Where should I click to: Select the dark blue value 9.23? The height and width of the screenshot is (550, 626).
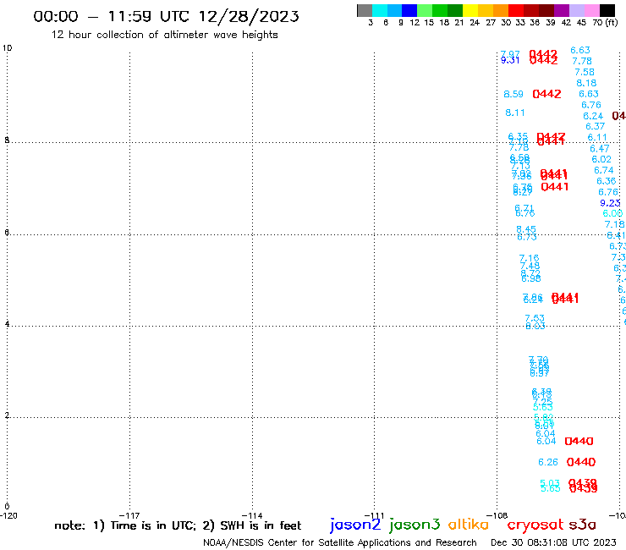pyautogui.click(x=610, y=203)
